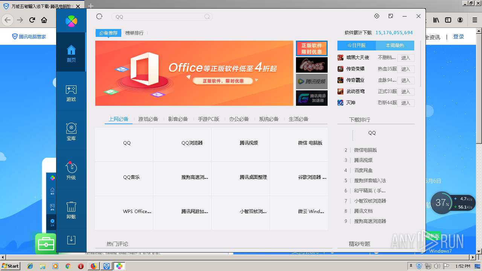Open the Windows Start button
The width and height of the screenshot is (482, 271).
click(x=11, y=266)
